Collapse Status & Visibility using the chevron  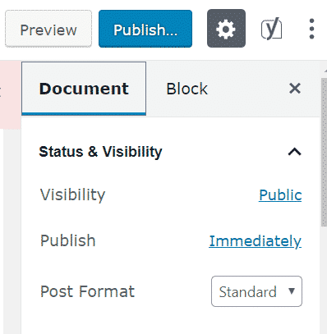(295, 152)
